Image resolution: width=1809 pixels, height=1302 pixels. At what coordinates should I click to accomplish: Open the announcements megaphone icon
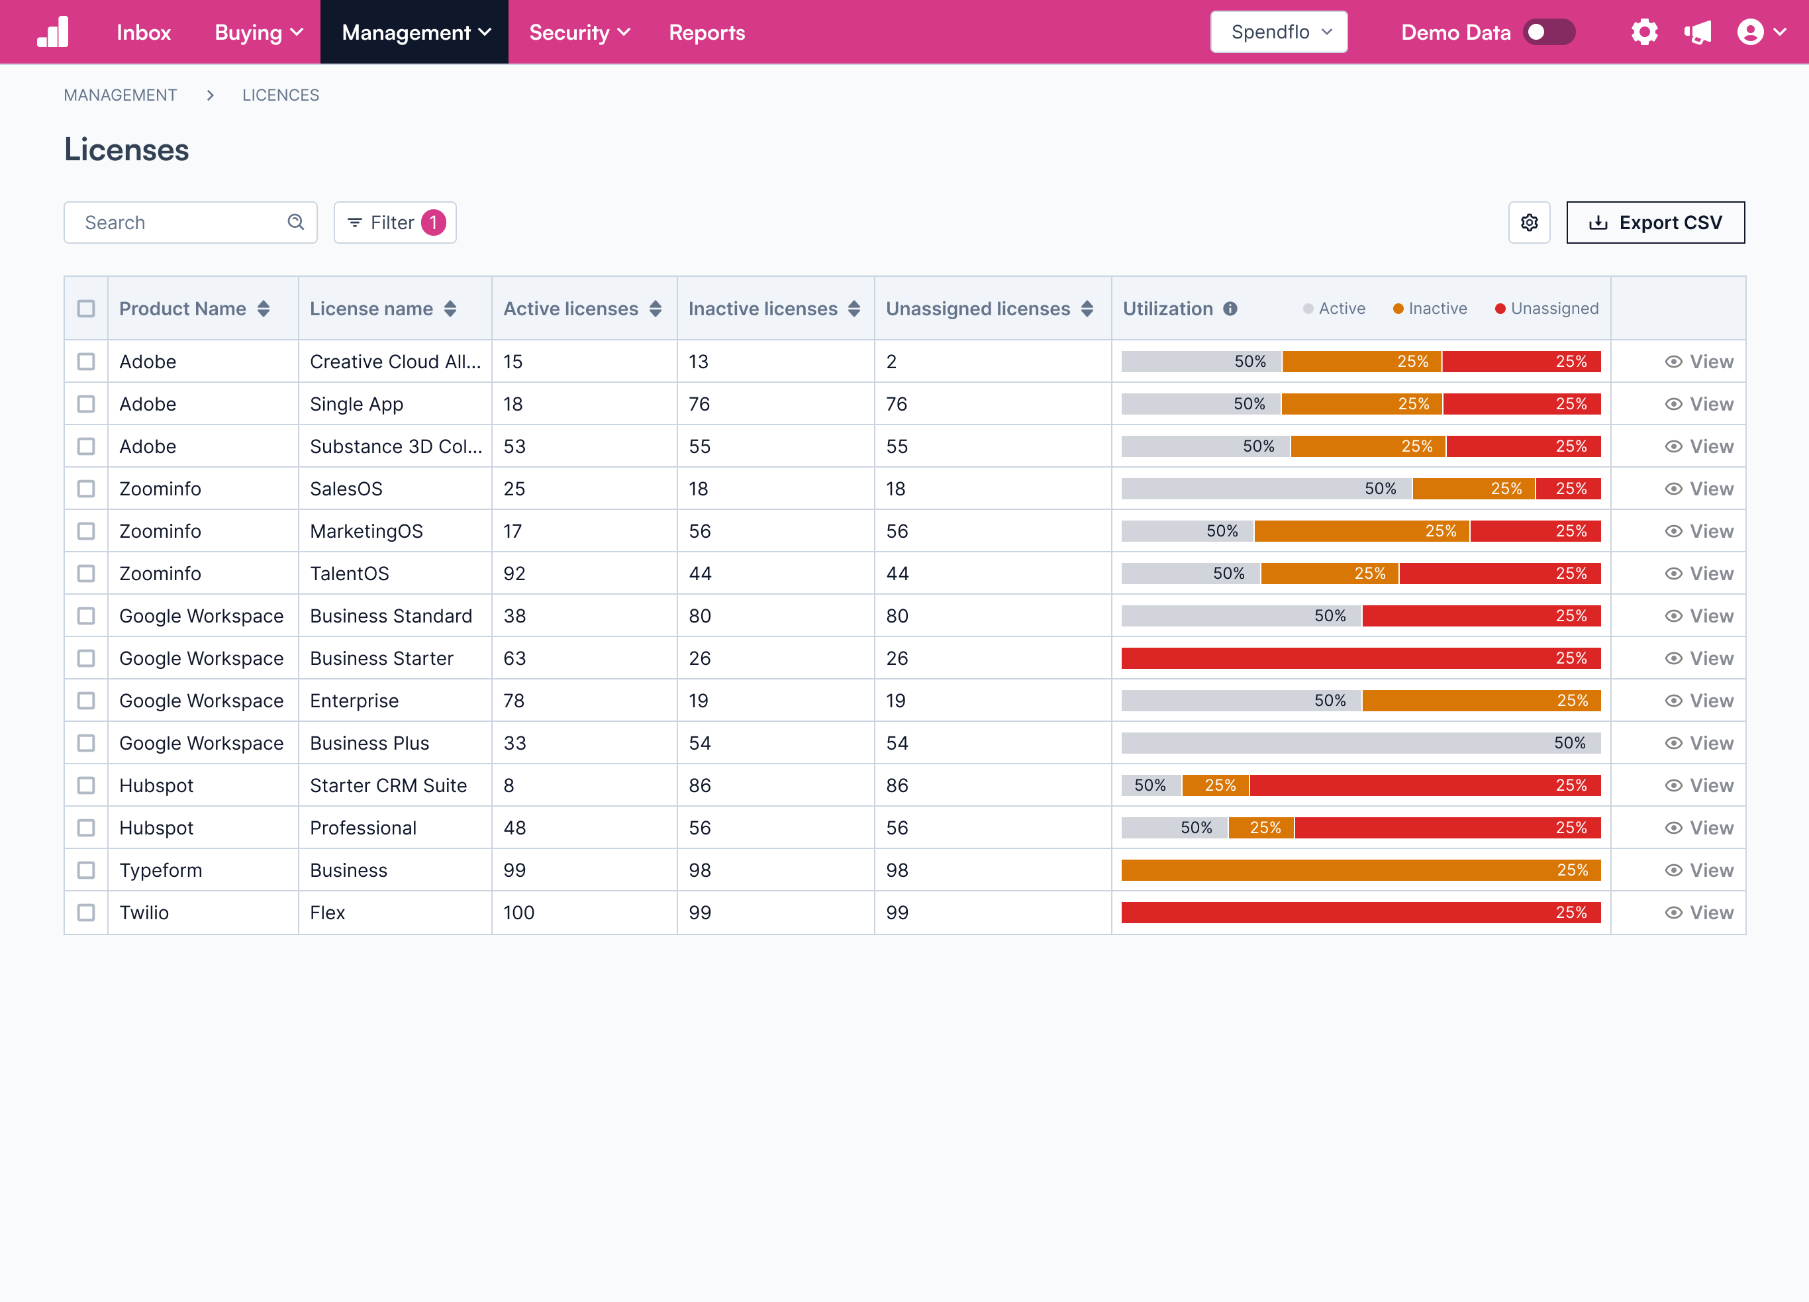pyautogui.click(x=1697, y=32)
